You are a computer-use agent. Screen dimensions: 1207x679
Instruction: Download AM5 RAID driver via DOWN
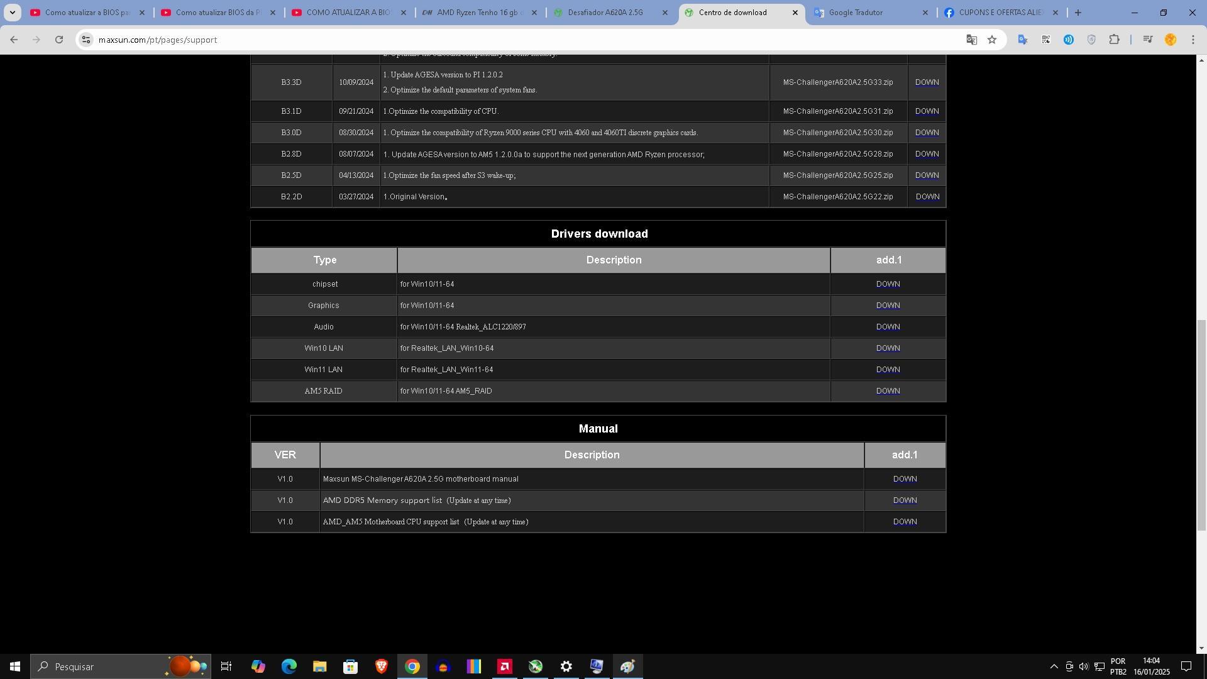coord(888,391)
